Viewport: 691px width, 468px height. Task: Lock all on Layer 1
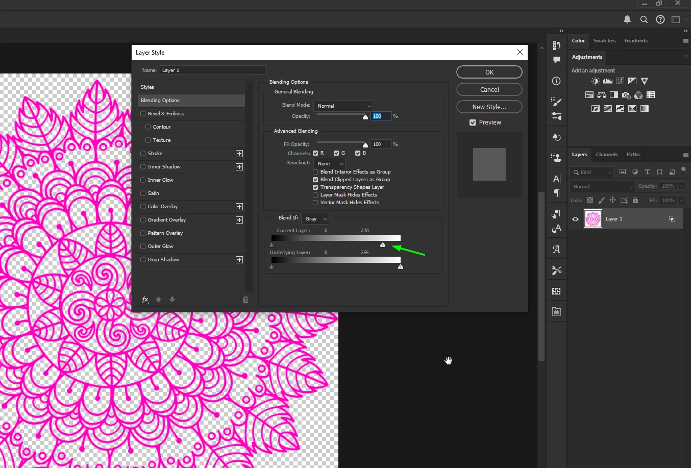pyautogui.click(x=635, y=200)
